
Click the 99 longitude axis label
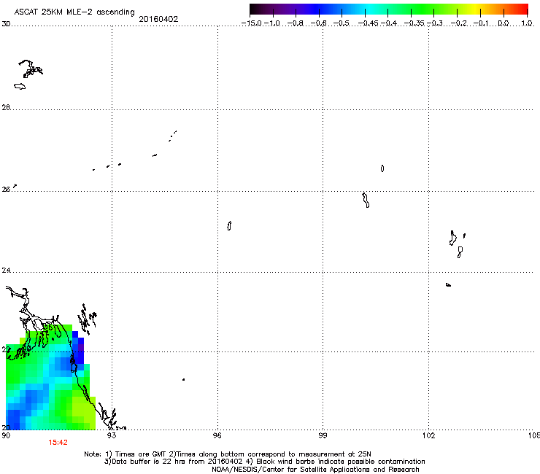[x=323, y=435]
